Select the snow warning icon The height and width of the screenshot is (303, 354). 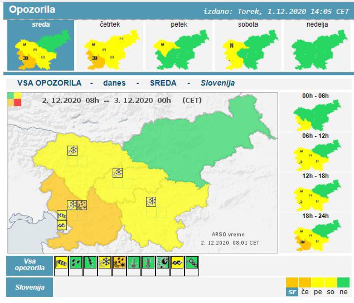click(x=104, y=263)
